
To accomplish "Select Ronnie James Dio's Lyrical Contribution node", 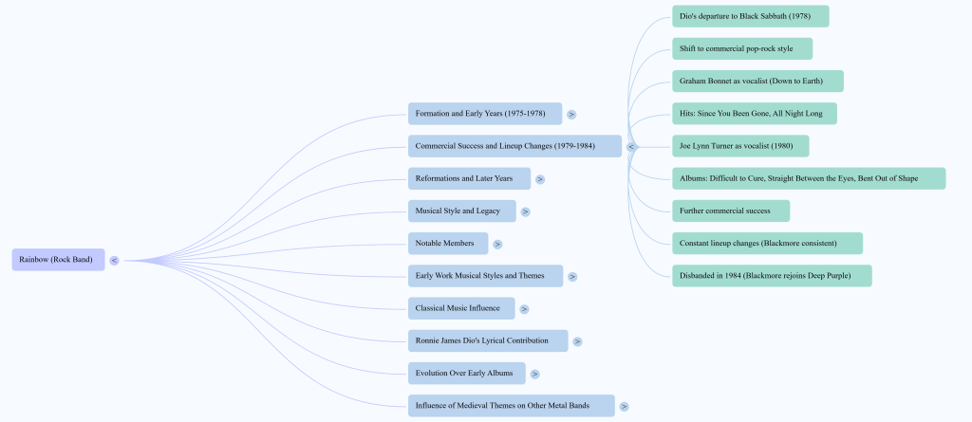I will (488, 340).
